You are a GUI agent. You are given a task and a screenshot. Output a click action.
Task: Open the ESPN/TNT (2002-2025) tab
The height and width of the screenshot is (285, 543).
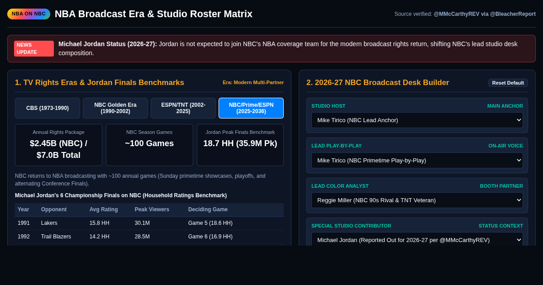point(183,108)
